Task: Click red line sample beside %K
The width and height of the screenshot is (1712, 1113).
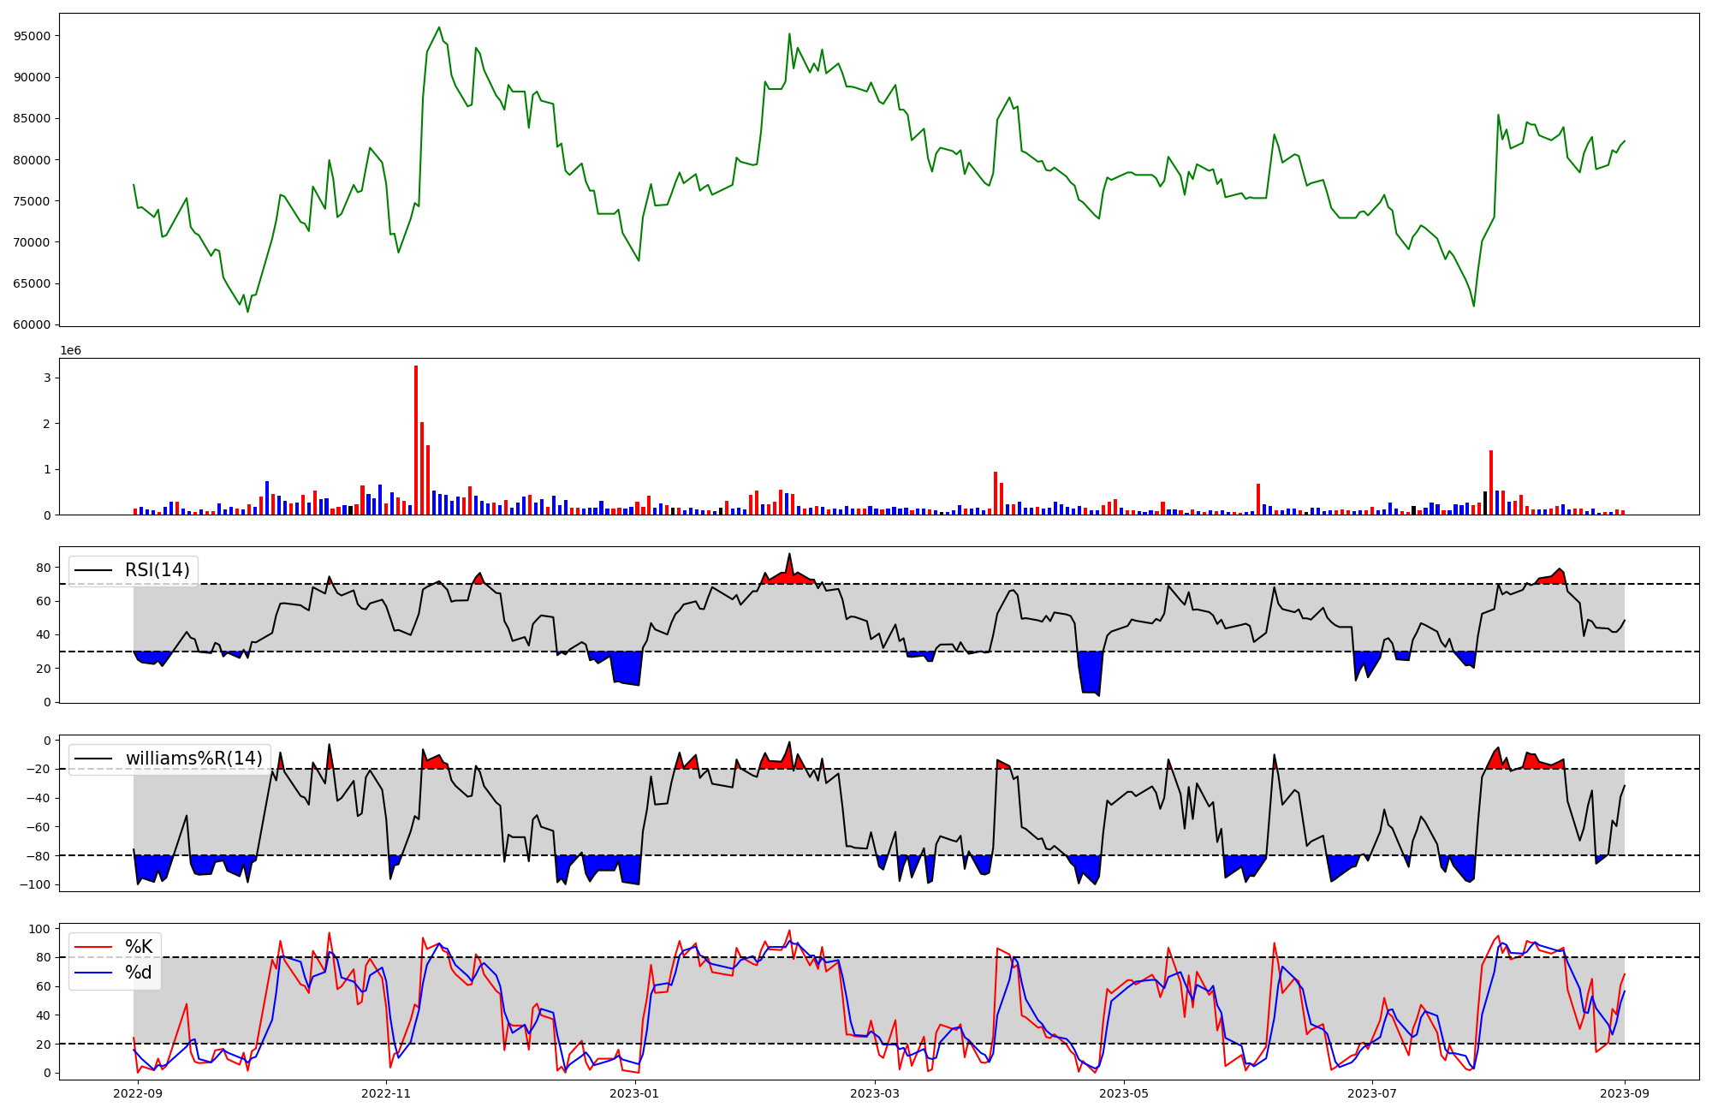Action: click(x=93, y=947)
